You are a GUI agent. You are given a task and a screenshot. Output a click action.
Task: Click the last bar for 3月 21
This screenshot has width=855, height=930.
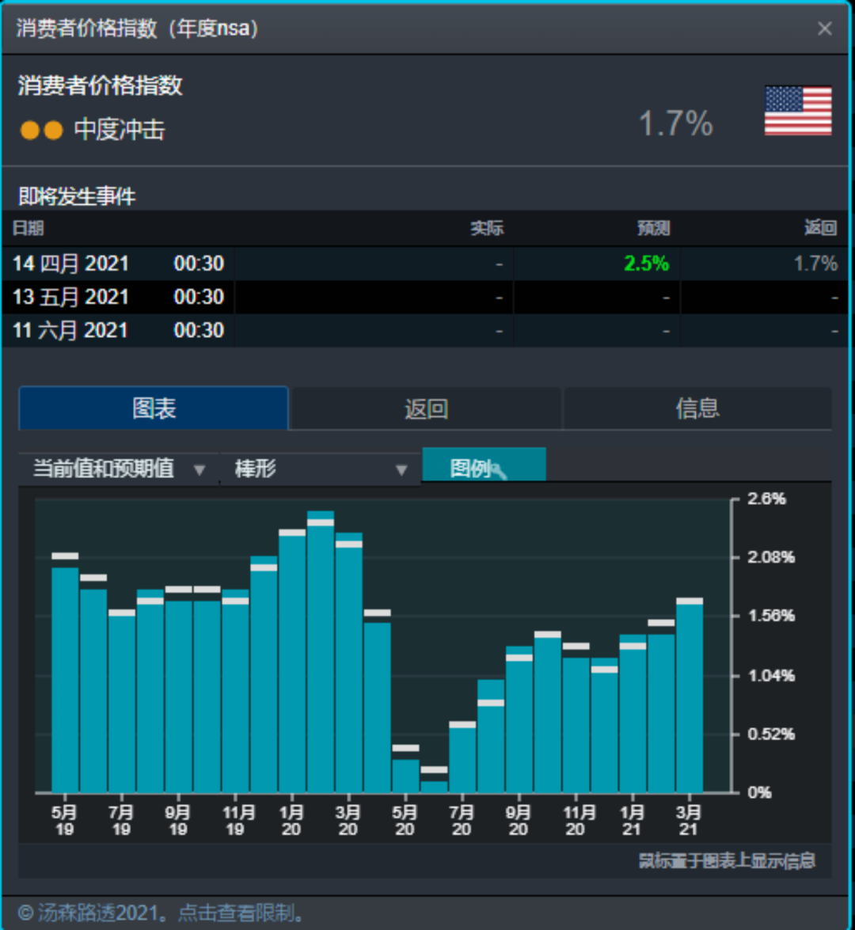tap(690, 697)
